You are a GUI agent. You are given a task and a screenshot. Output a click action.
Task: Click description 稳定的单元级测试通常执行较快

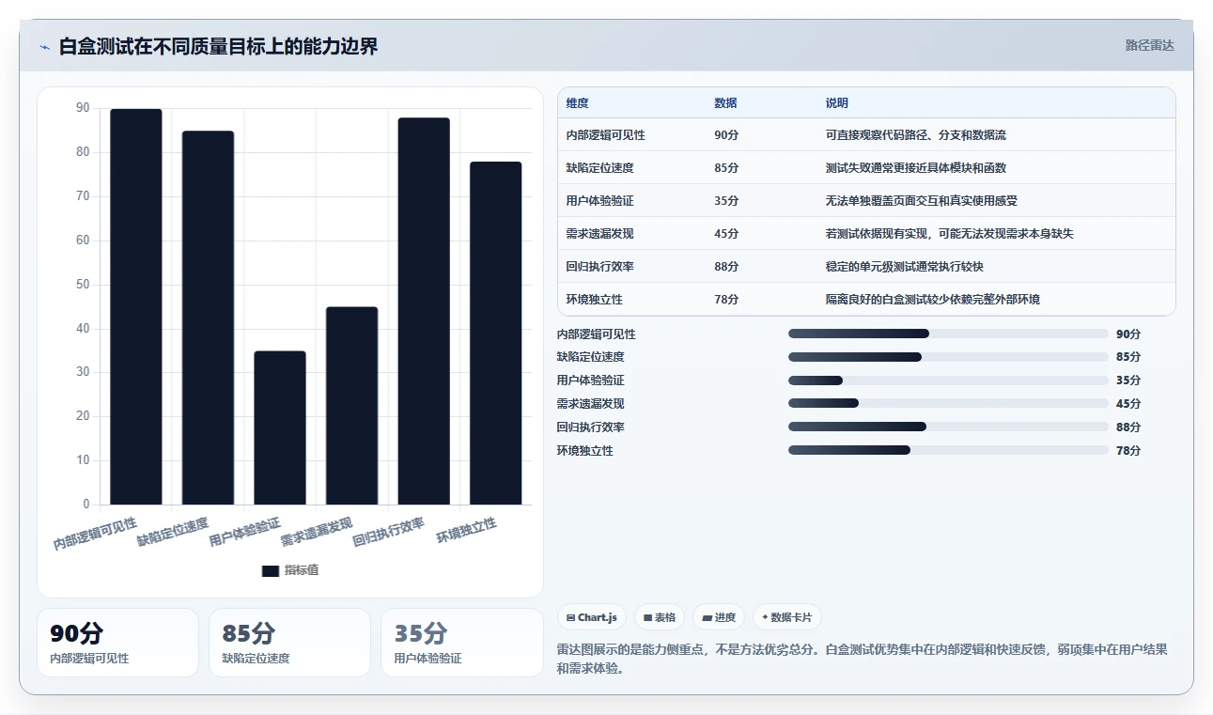click(x=905, y=267)
